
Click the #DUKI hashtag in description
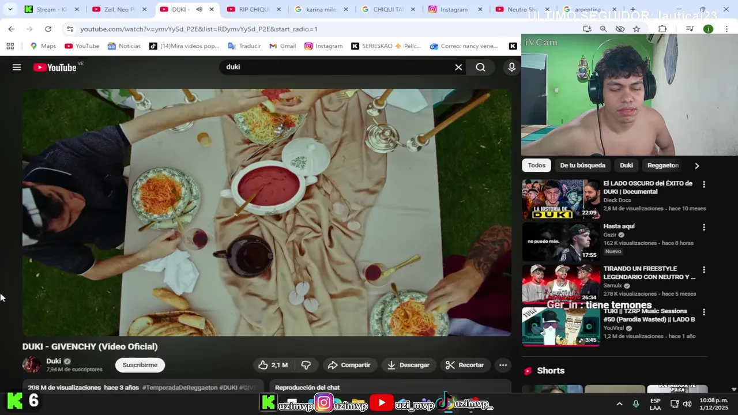tap(228, 387)
